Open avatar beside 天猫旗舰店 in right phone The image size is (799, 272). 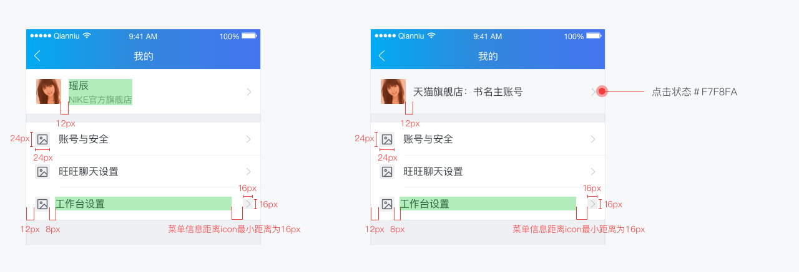(x=393, y=91)
